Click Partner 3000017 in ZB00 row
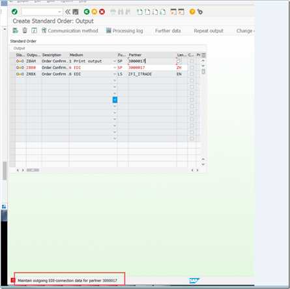Screen dimensions: 290x289 (152, 68)
